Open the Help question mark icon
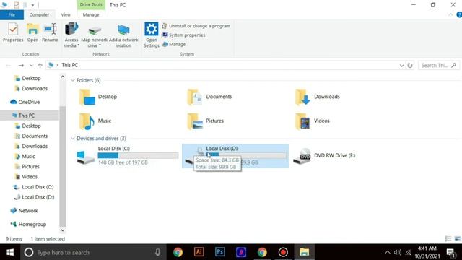 459,14
